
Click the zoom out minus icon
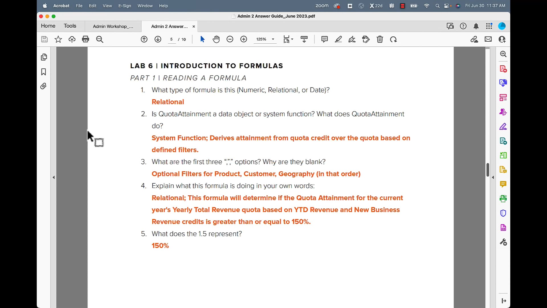point(230,39)
